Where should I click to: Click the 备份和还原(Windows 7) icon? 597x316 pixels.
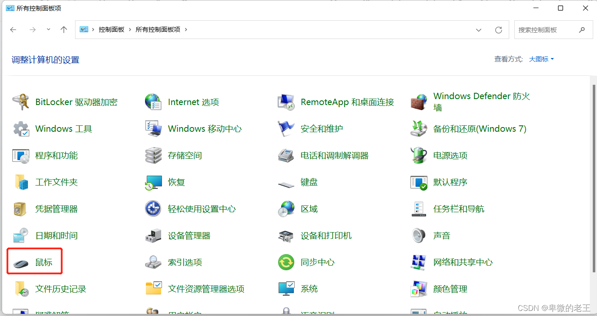[x=418, y=129]
